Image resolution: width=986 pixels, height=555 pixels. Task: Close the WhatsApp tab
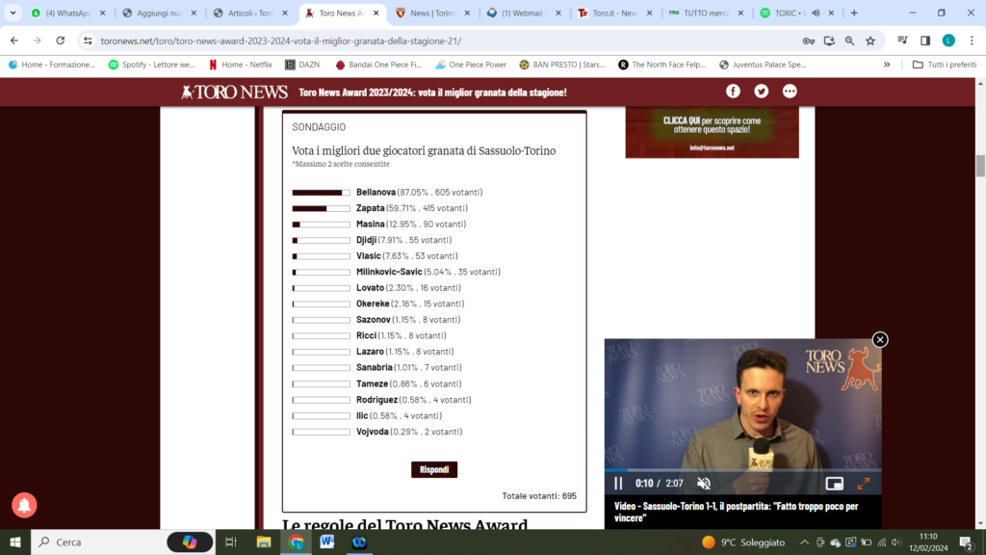[x=102, y=13]
